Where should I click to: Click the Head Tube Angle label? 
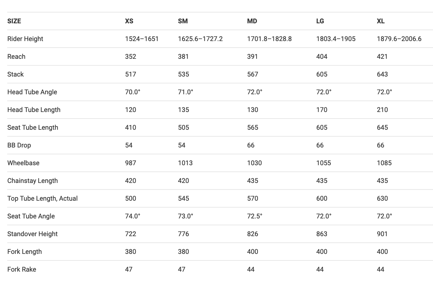pyautogui.click(x=32, y=92)
